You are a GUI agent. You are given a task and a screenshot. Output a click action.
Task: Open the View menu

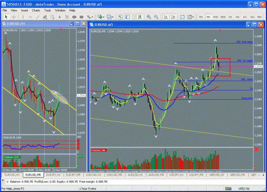[14, 10]
